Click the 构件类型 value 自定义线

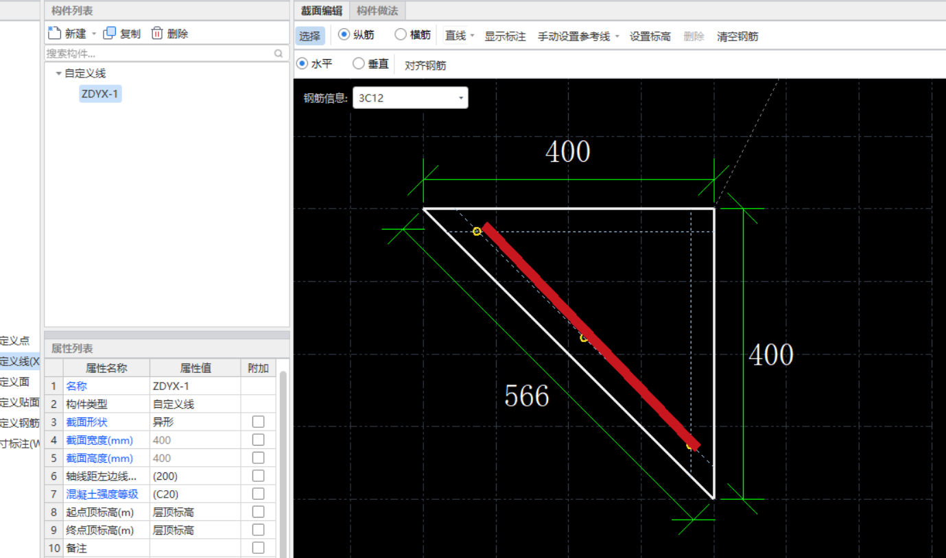(195, 404)
